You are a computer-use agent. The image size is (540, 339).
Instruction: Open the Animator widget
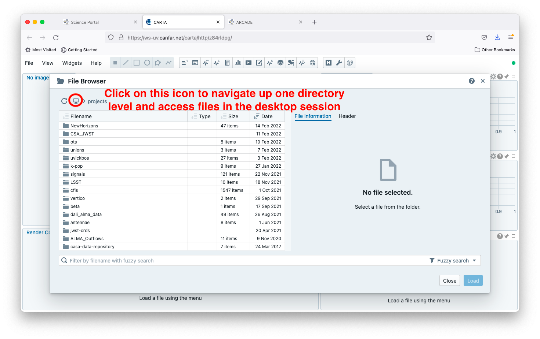(249, 63)
